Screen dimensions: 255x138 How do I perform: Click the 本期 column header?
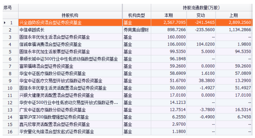point(169,15)
